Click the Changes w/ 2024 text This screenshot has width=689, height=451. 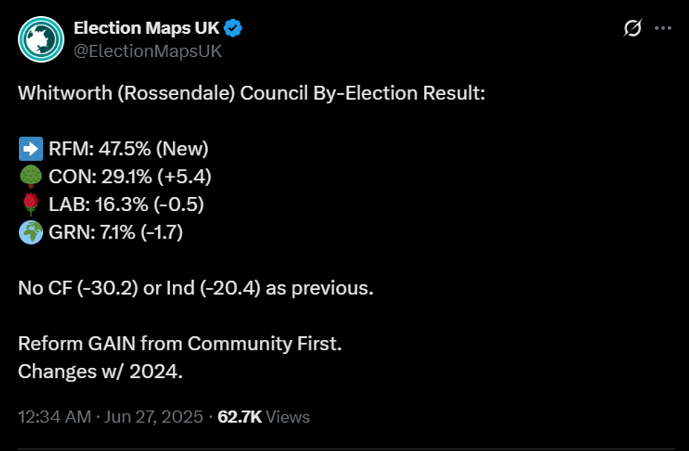click(100, 371)
